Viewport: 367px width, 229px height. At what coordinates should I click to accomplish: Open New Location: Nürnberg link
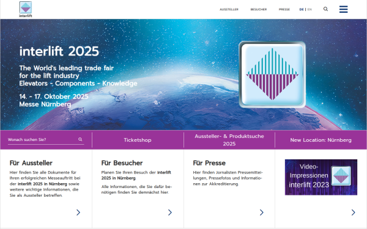pos(321,140)
